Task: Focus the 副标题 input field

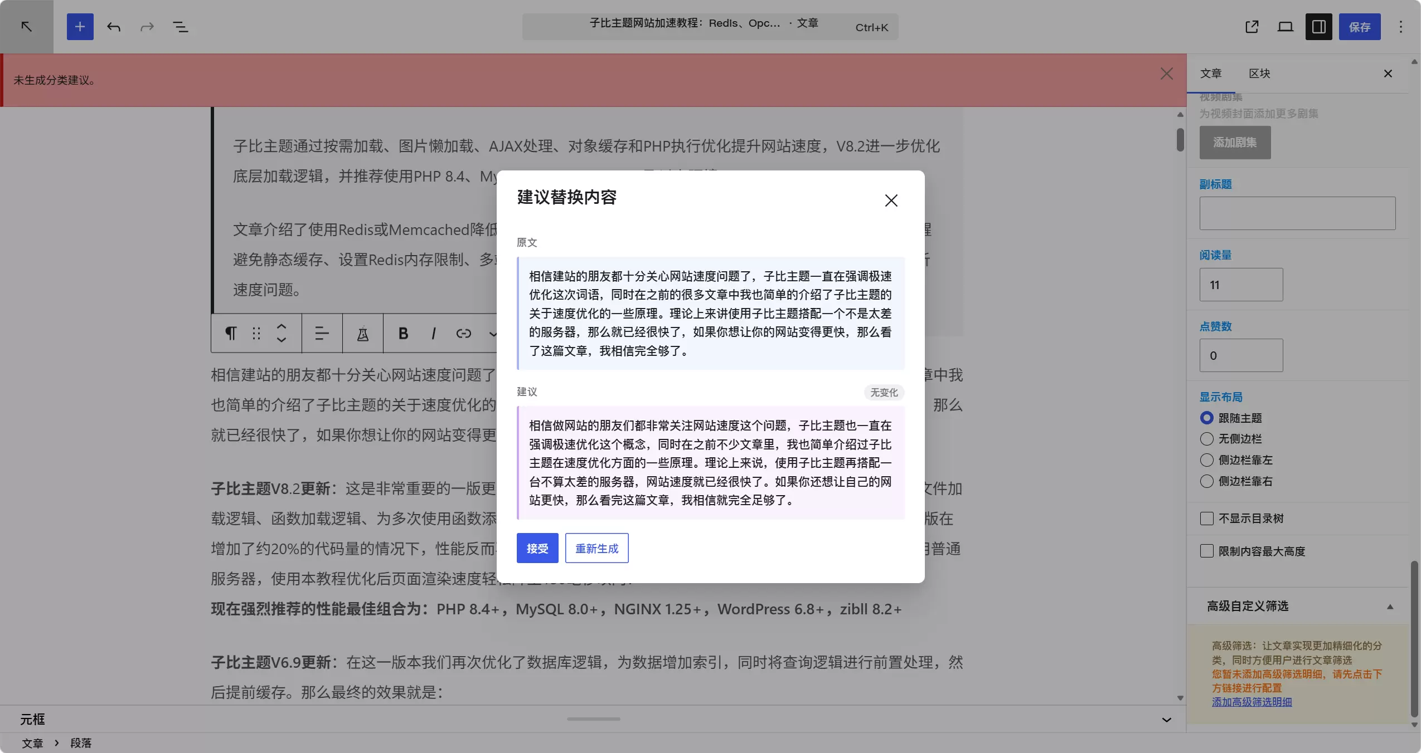Action: tap(1297, 213)
